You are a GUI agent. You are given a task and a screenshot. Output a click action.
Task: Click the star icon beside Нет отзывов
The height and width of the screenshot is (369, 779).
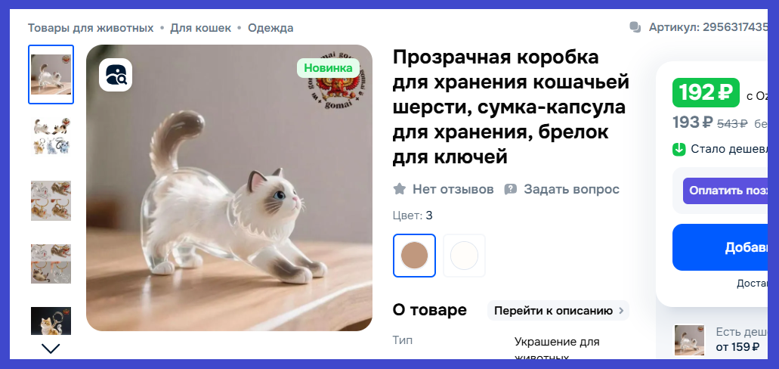pyautogui.click(x=400, y=189)
